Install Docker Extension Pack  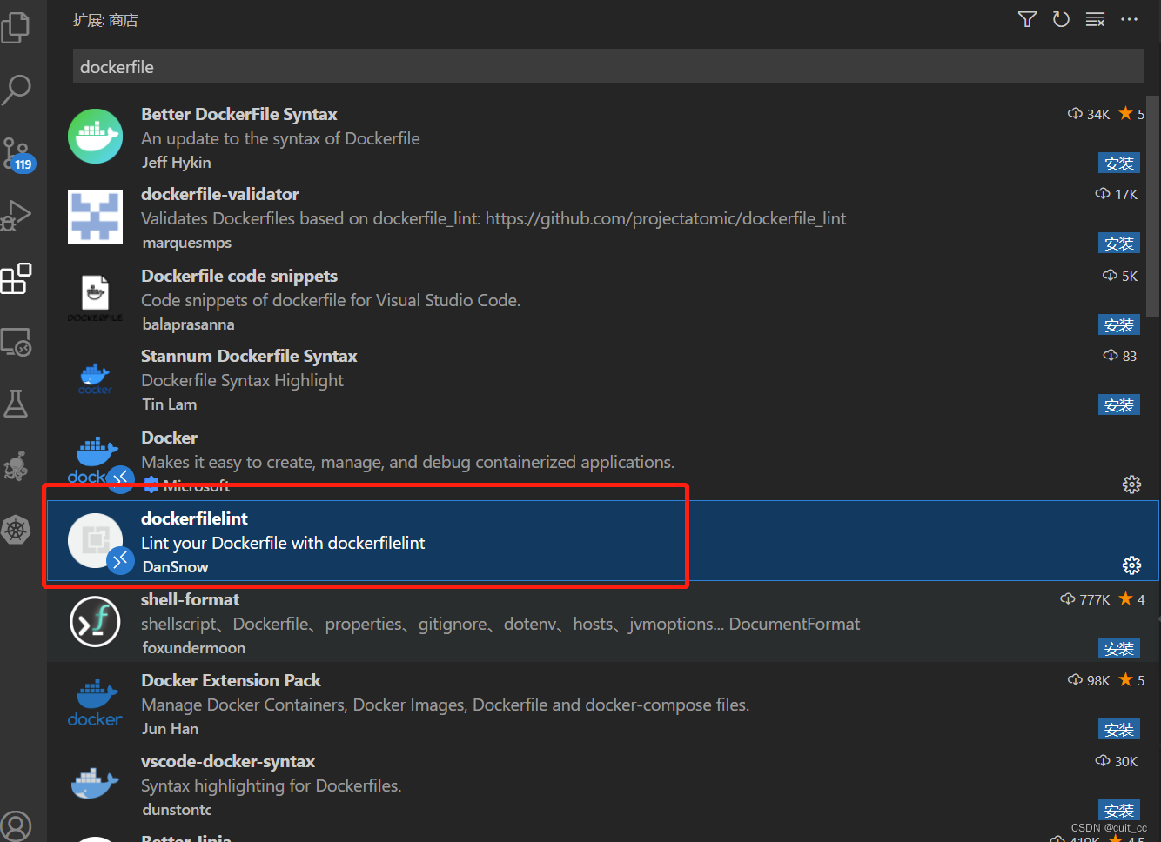click(x=1118, y=730)
